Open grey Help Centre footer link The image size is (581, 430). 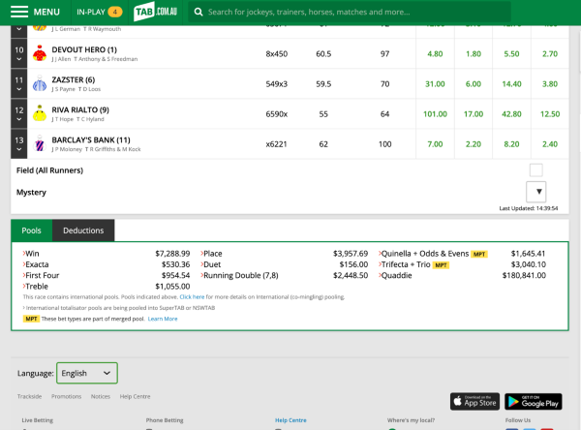coord(135,397)
